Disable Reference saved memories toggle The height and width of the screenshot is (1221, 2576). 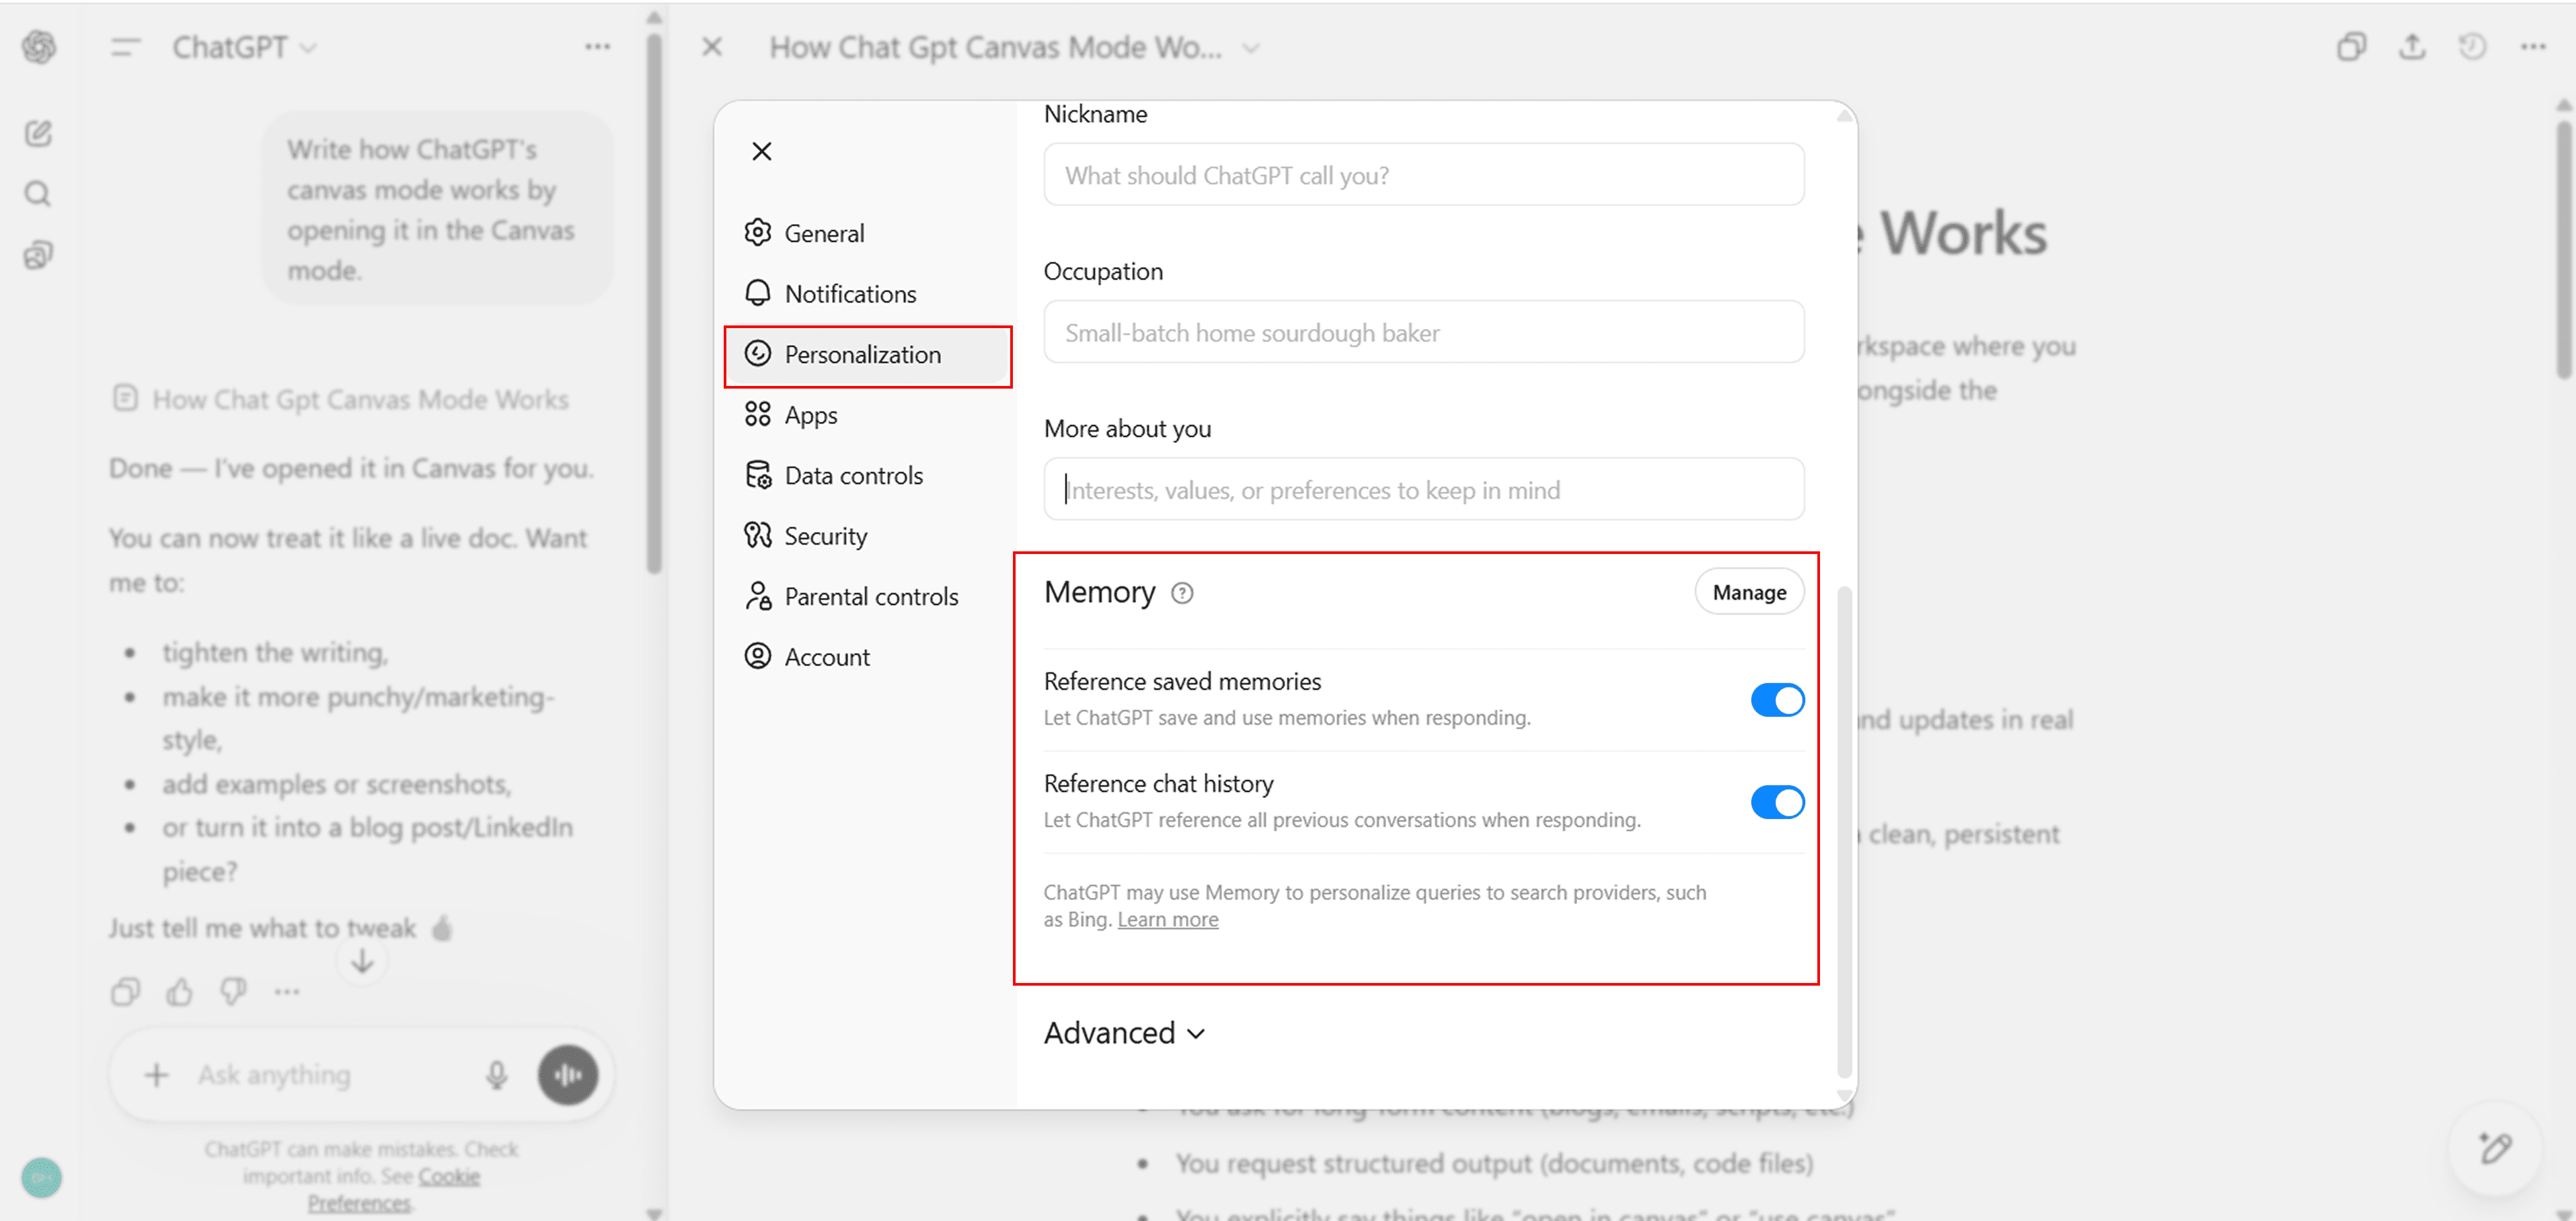[x=1776, y=700]
